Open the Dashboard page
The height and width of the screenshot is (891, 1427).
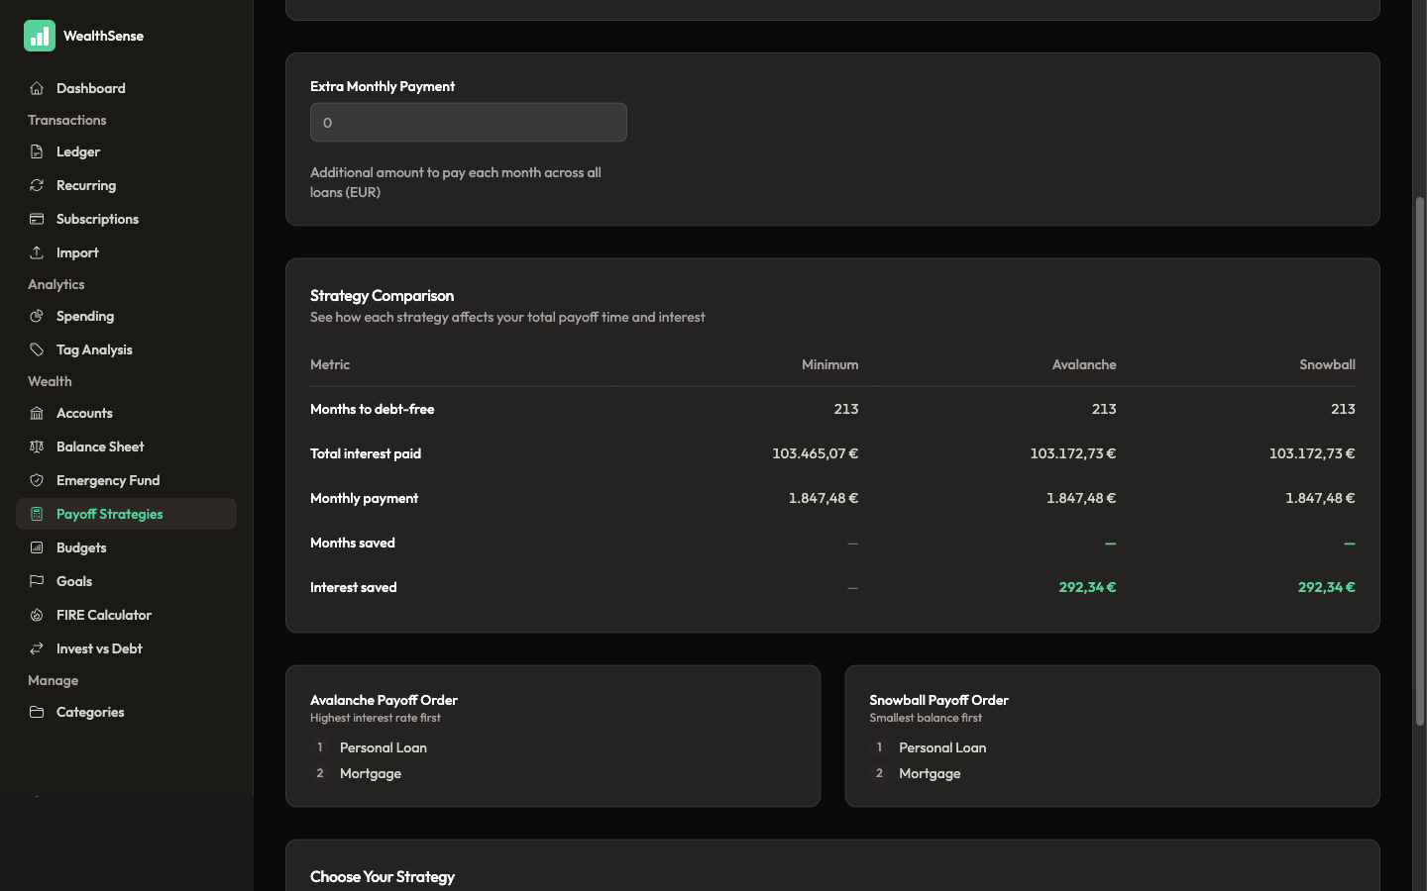[x=126, y=88]
